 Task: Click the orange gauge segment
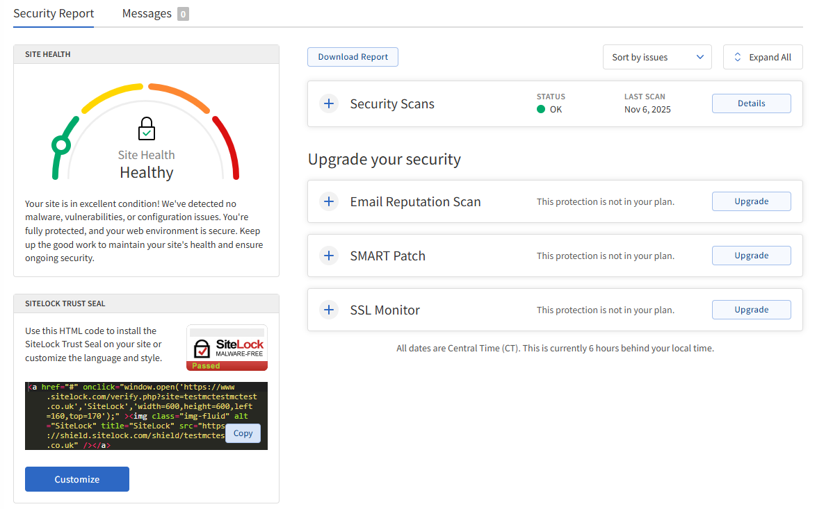(179, 97)
